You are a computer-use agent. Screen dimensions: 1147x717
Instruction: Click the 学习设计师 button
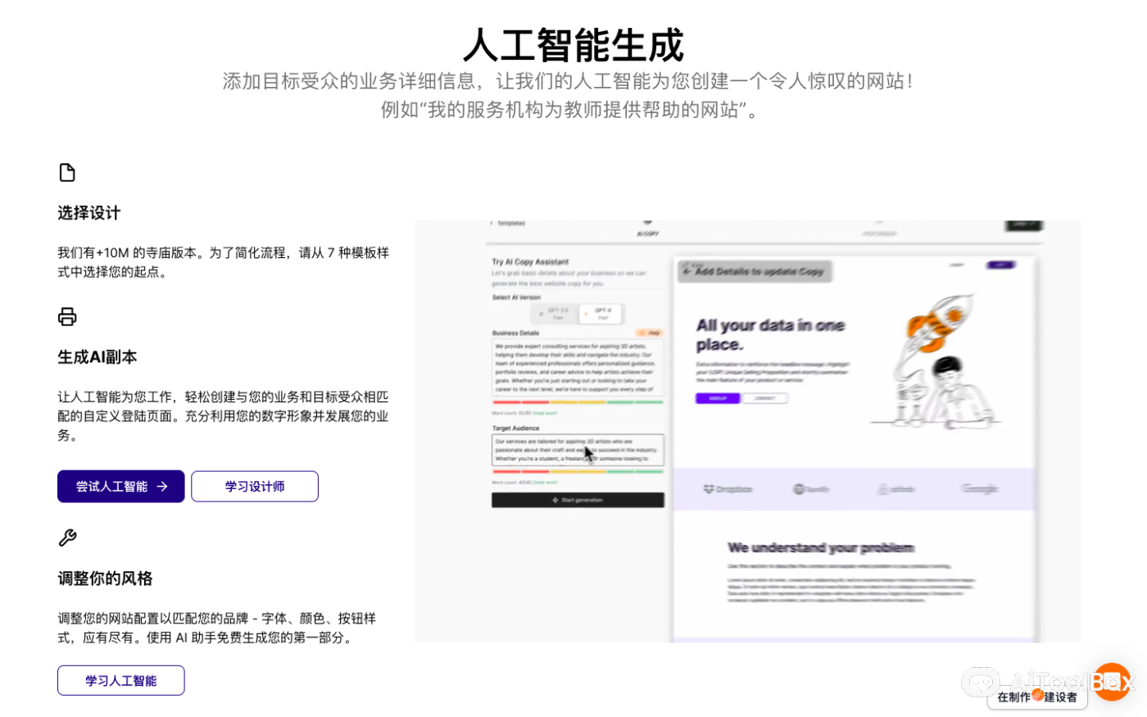coord(254,487)
